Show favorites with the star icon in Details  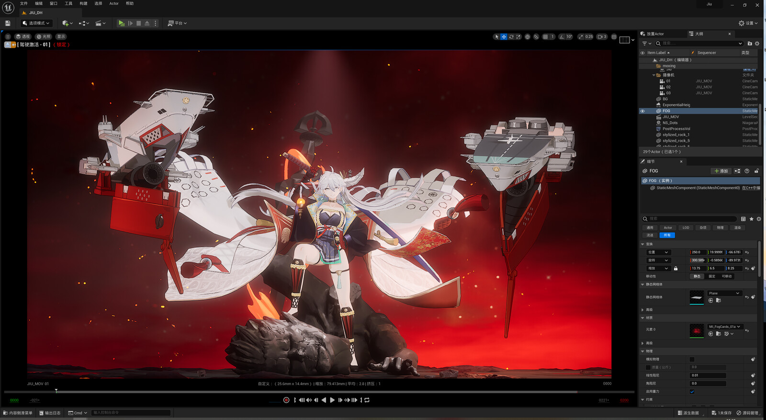click(x=751, y=219)
